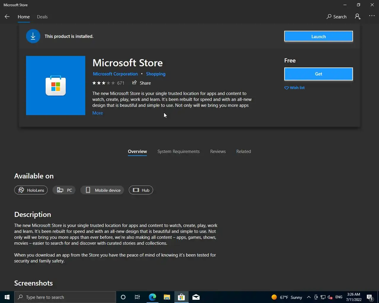This screenshot has height=303, width=379.
Task: Open the Home tab
Action: 24,17
